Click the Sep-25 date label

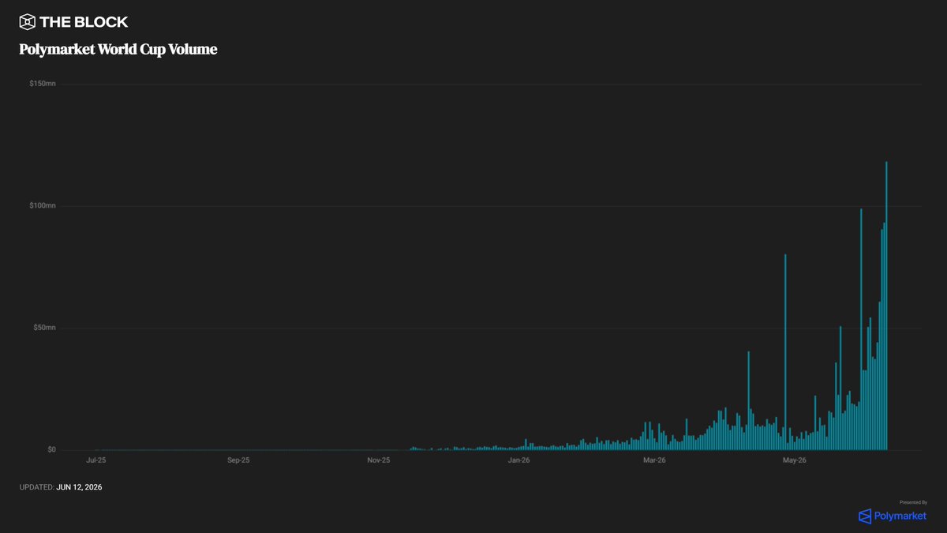238,460
